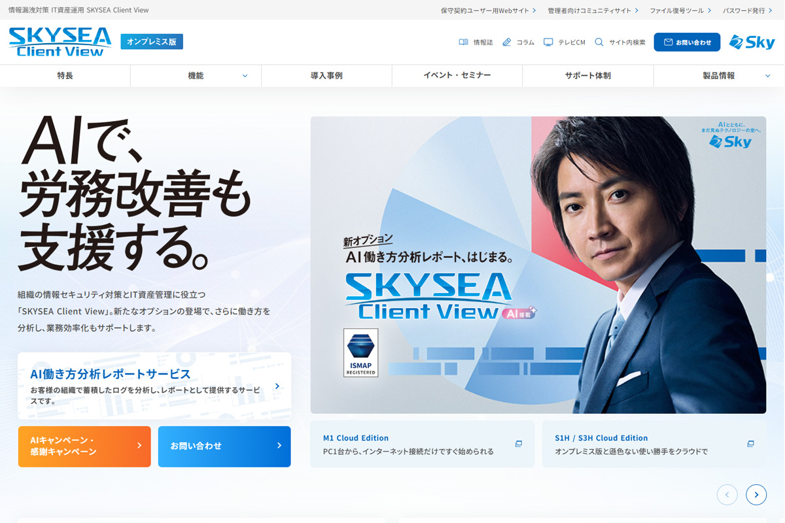The image size is (785, 523).
Task: Click the オンプレミス版 badge
Action: (152, 42)
